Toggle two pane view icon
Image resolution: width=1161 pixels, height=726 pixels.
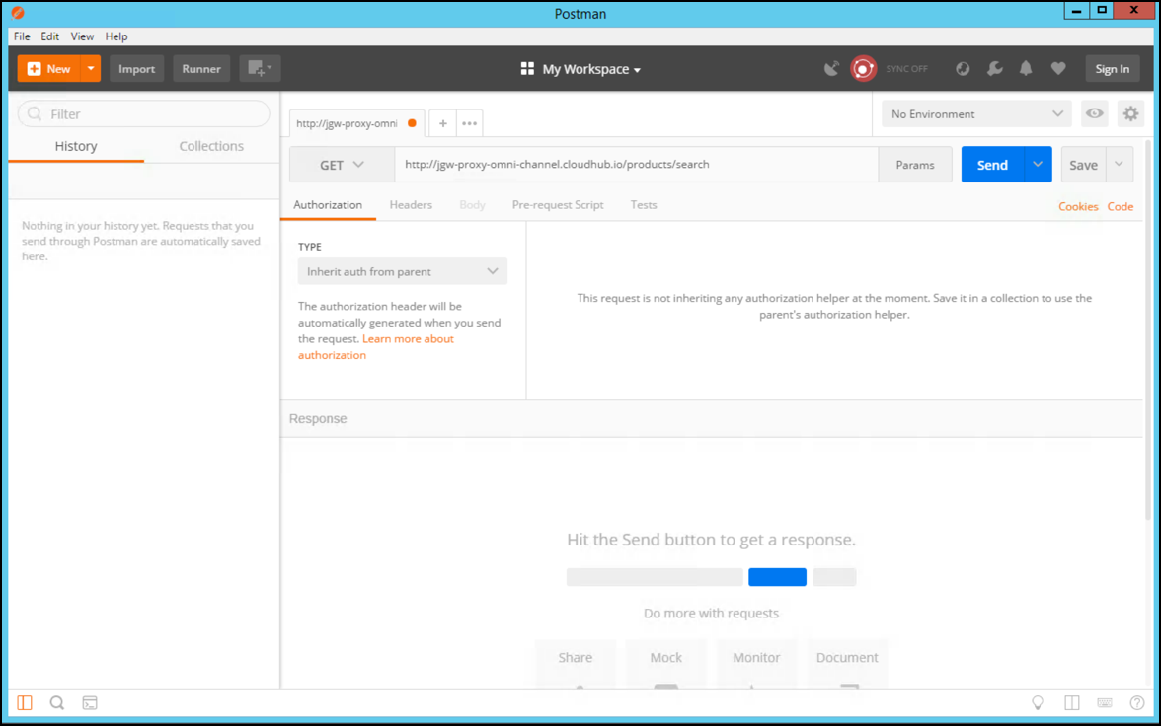tap(1071, 702)
